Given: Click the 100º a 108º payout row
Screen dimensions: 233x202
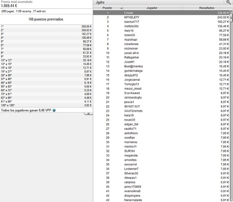Looking at the screenshot, I should pos(46,105).
